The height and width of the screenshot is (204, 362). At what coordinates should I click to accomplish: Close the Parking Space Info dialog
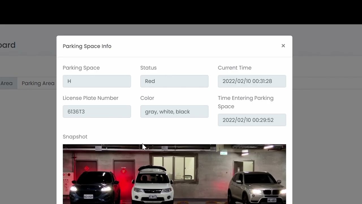coord(283,46)
